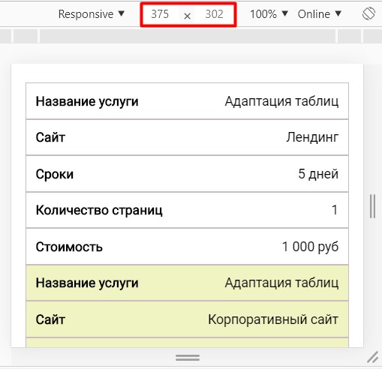
Task: Click the 'Стоимость' label
Action: coord(69,247)
